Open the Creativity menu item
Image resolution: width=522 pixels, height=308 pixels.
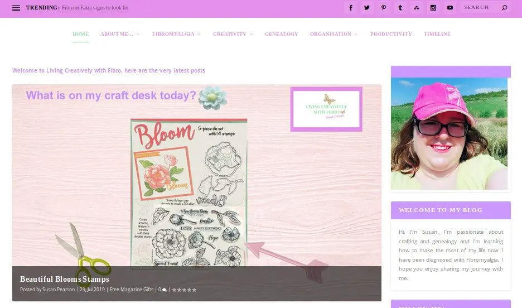click(x=229, y=34)
